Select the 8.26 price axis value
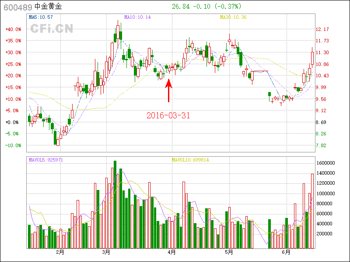 tap(321, 134)
